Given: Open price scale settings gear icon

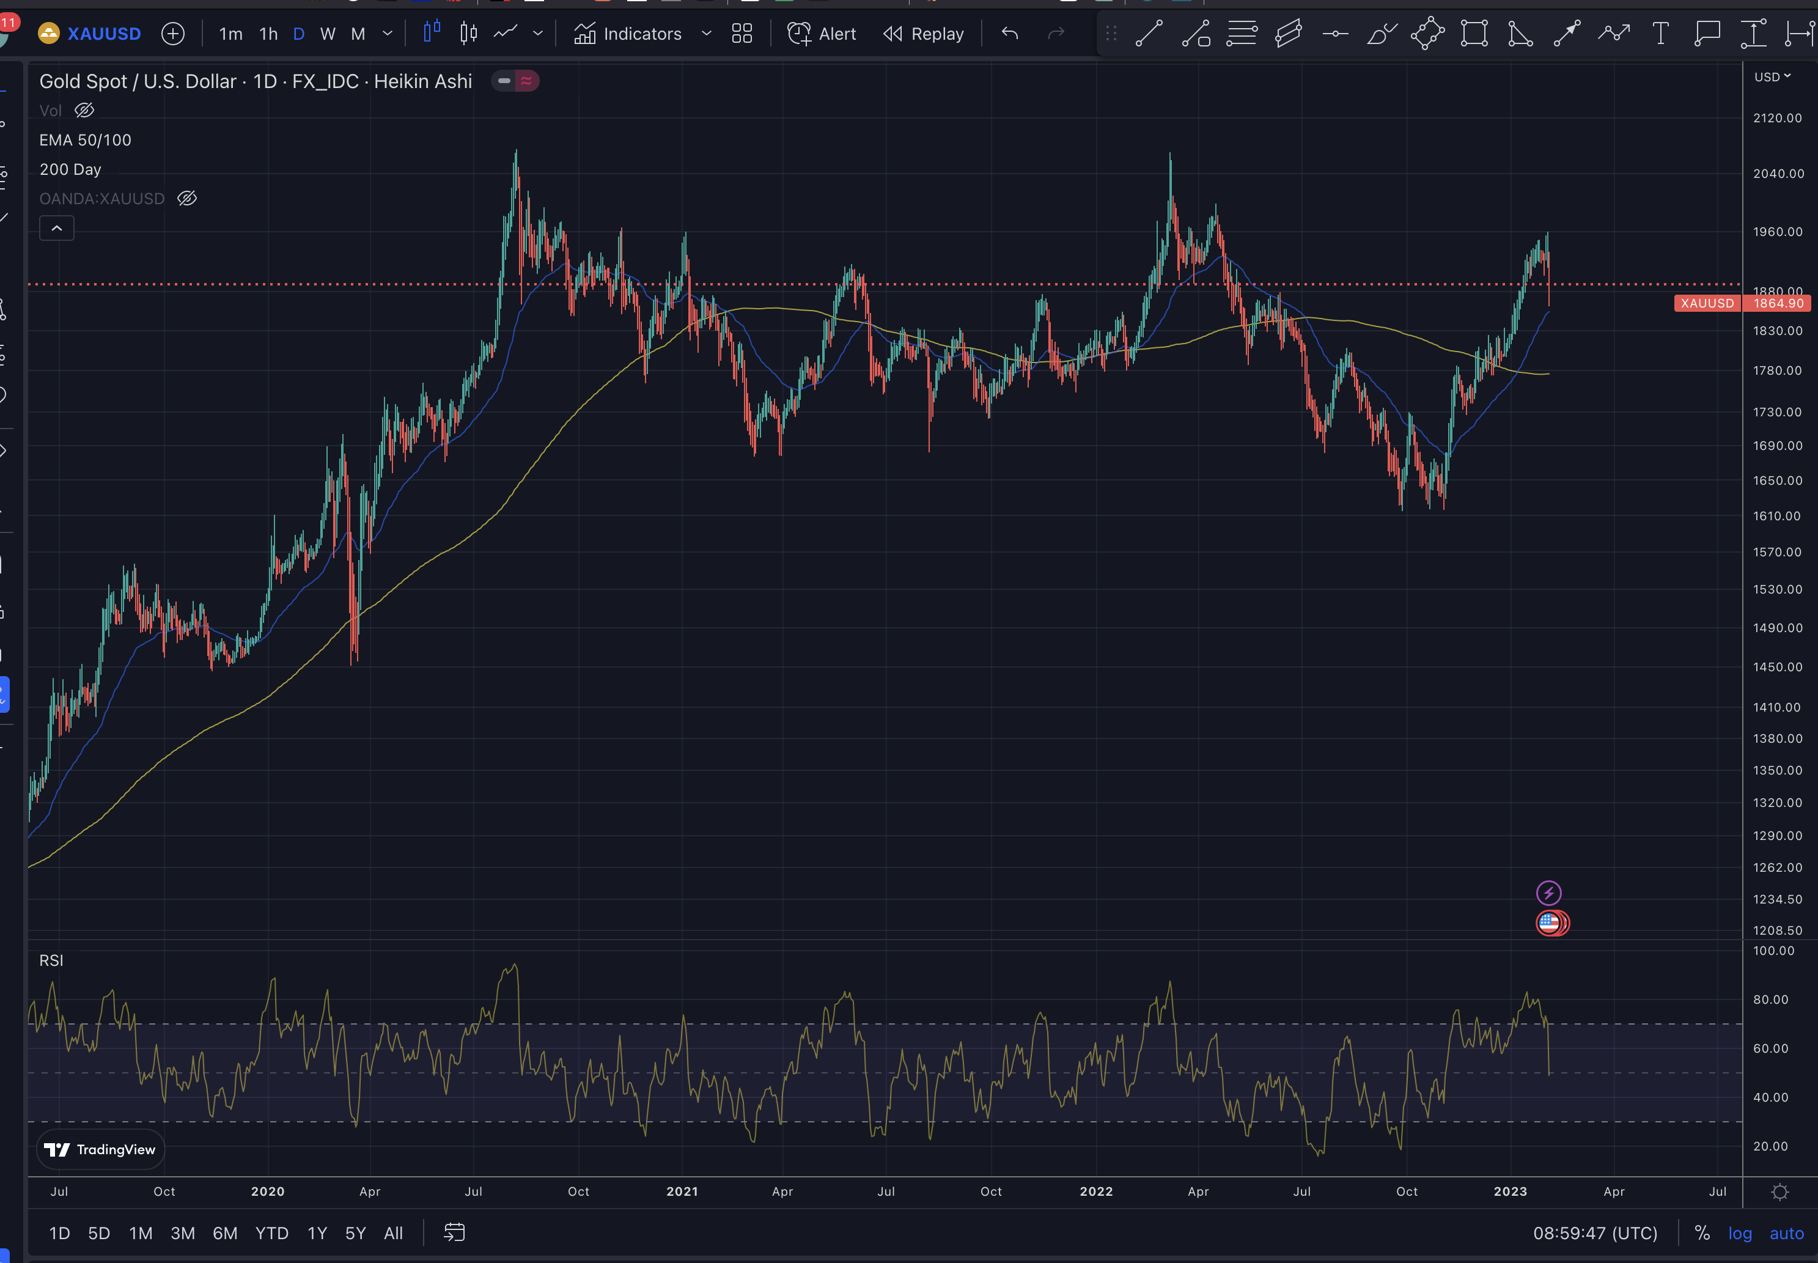Looking at the screenshot, I should [x=1779, y=1191].
